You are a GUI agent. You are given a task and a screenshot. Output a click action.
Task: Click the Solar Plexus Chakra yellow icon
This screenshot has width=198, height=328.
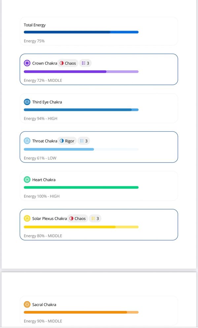pyautogui.click(x=27, y=218)
